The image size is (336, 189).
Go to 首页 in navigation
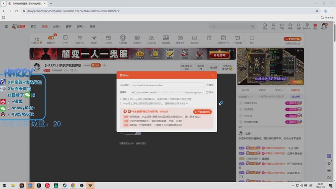tap(34, 26)
